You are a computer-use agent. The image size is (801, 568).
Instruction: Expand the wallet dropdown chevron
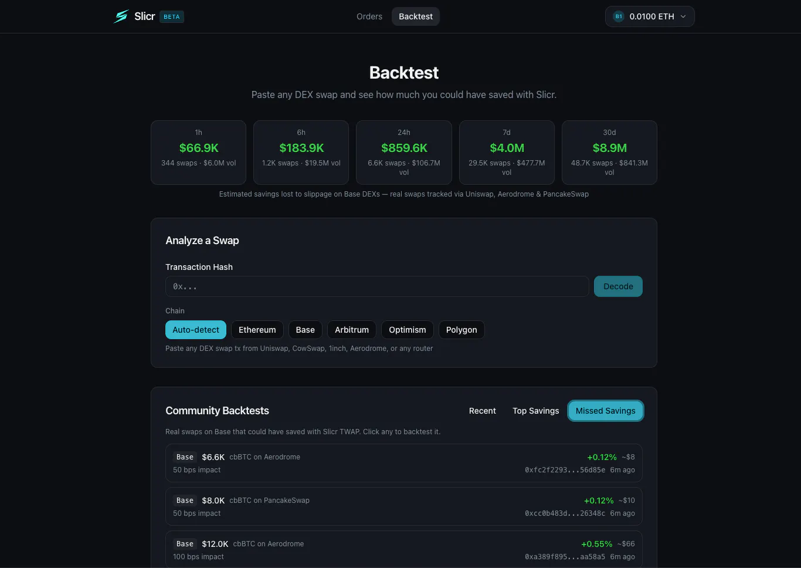(x=683, y=16)
